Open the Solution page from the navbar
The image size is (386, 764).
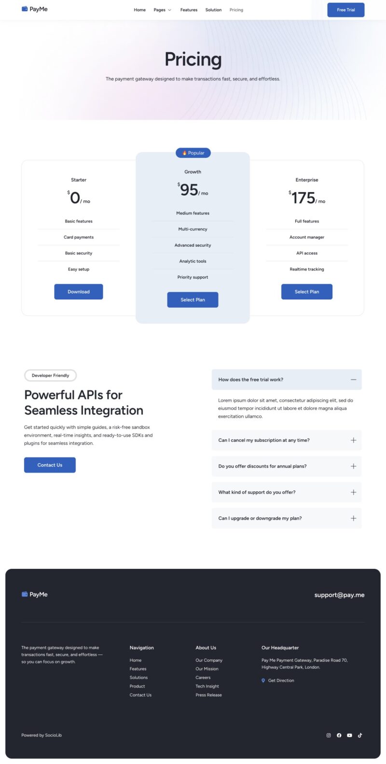point(213,10)
